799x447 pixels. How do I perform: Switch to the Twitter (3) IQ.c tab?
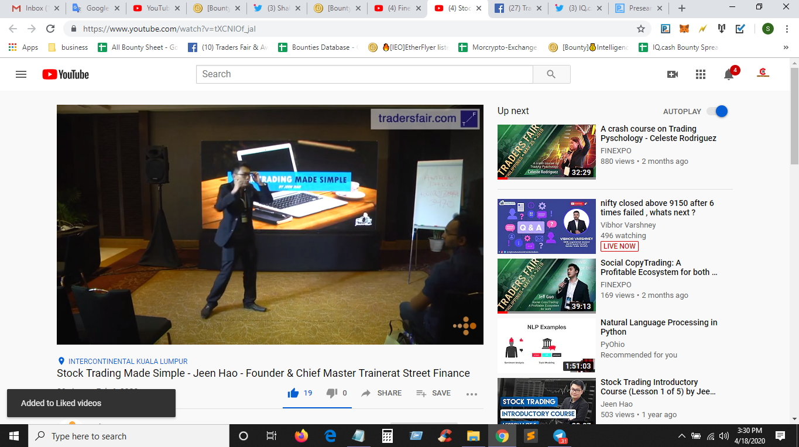pos(578,8)
